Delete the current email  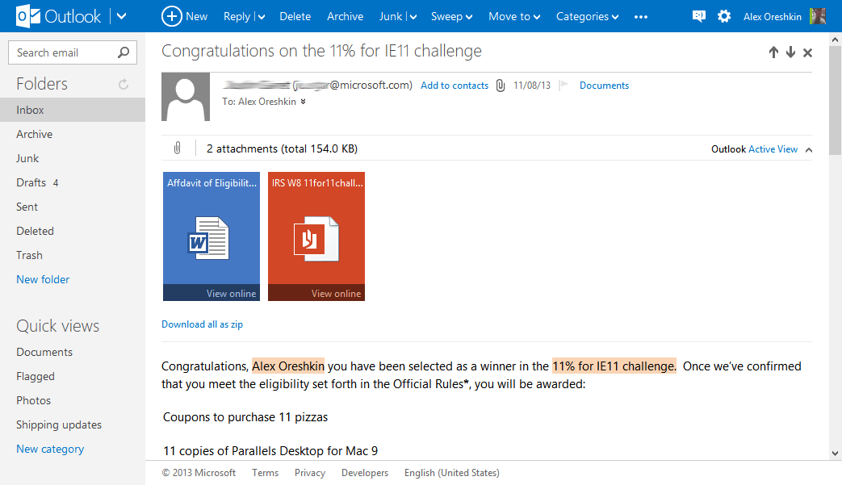[295, 17]
